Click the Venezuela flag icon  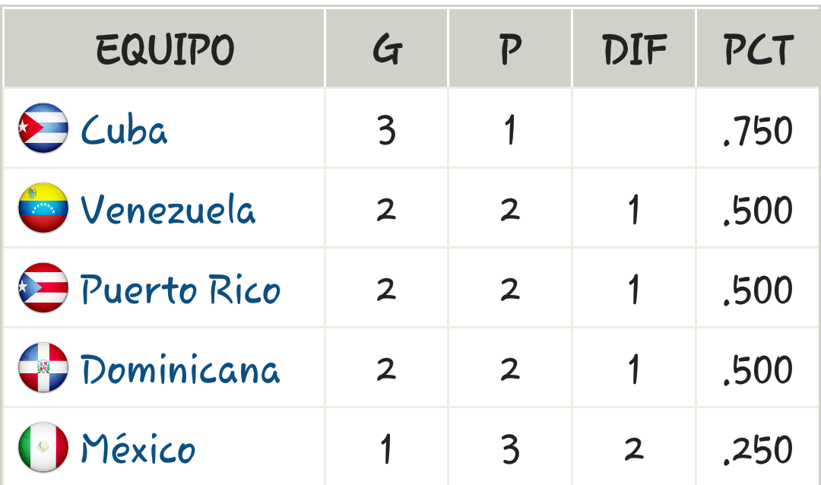pos(43,208)
